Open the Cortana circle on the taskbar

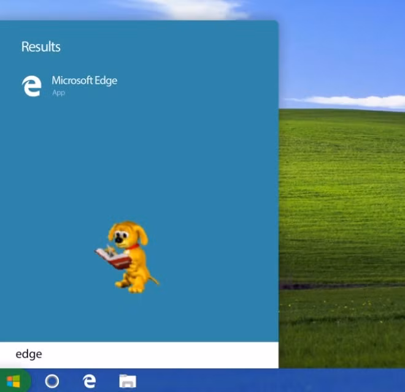(52, 382)
